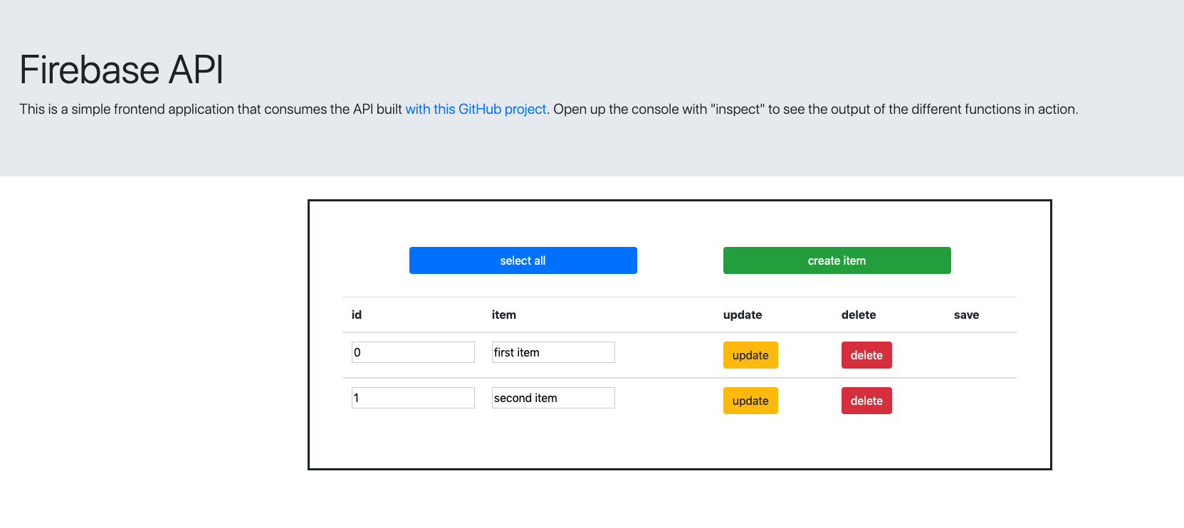Screen dimensions: 1184x528
Task: Delete the first item row
Action: point(866,355)
